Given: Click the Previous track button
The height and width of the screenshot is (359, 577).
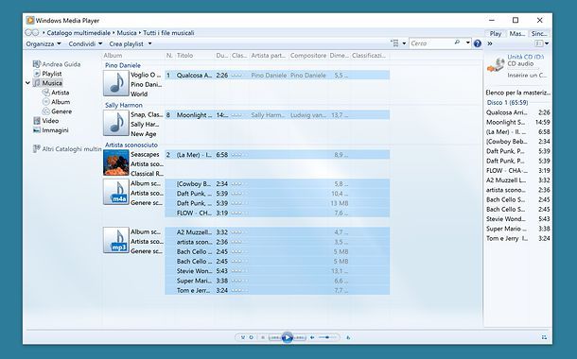Looking at the screenshot, I should pos(274,337).
